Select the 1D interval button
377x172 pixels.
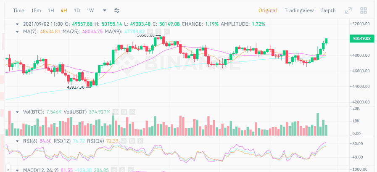pyautogui.click(x=76, y=11)
